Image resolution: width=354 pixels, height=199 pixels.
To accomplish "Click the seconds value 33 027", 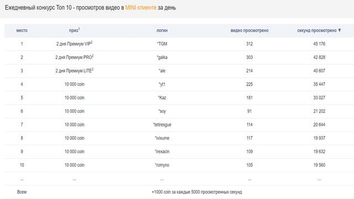I will pyautogui.click(x=319, y=98).
